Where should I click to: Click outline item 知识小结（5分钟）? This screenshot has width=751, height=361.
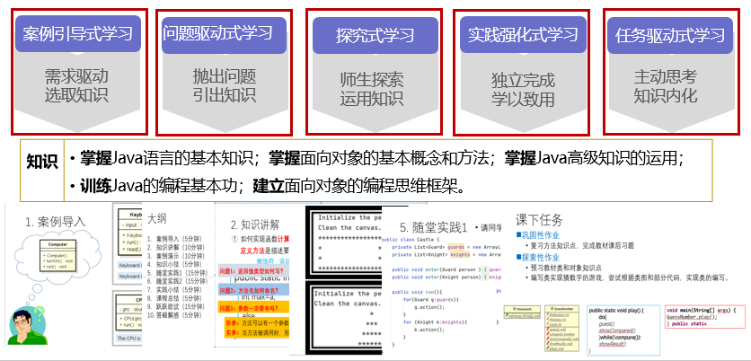click(175, 264)
